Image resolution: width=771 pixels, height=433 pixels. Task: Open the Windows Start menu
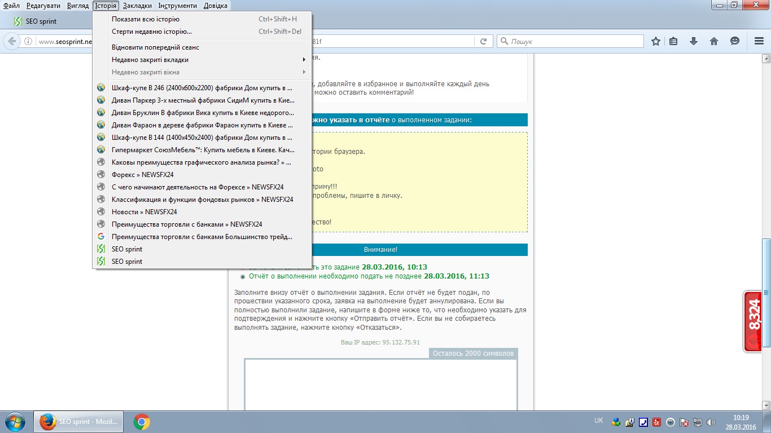pos(14,422)
